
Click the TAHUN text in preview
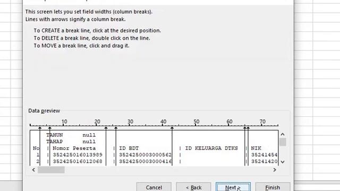tap(54, 135)
